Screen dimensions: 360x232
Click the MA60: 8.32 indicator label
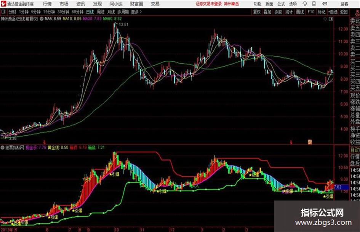[x=112, y=19]
